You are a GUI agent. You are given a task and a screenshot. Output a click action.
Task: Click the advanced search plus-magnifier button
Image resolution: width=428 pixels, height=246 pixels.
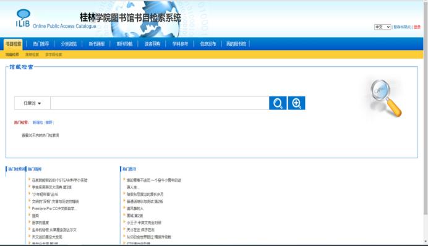[x=296, y=103]
